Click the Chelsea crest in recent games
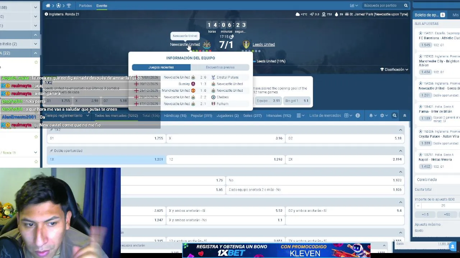The image size is (460, 258). click(213, 97)
